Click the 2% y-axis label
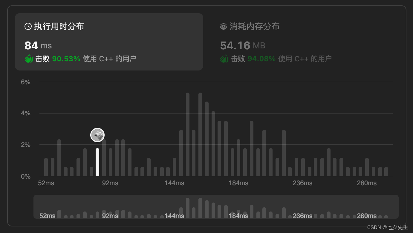413x233 pixels. 25,145
